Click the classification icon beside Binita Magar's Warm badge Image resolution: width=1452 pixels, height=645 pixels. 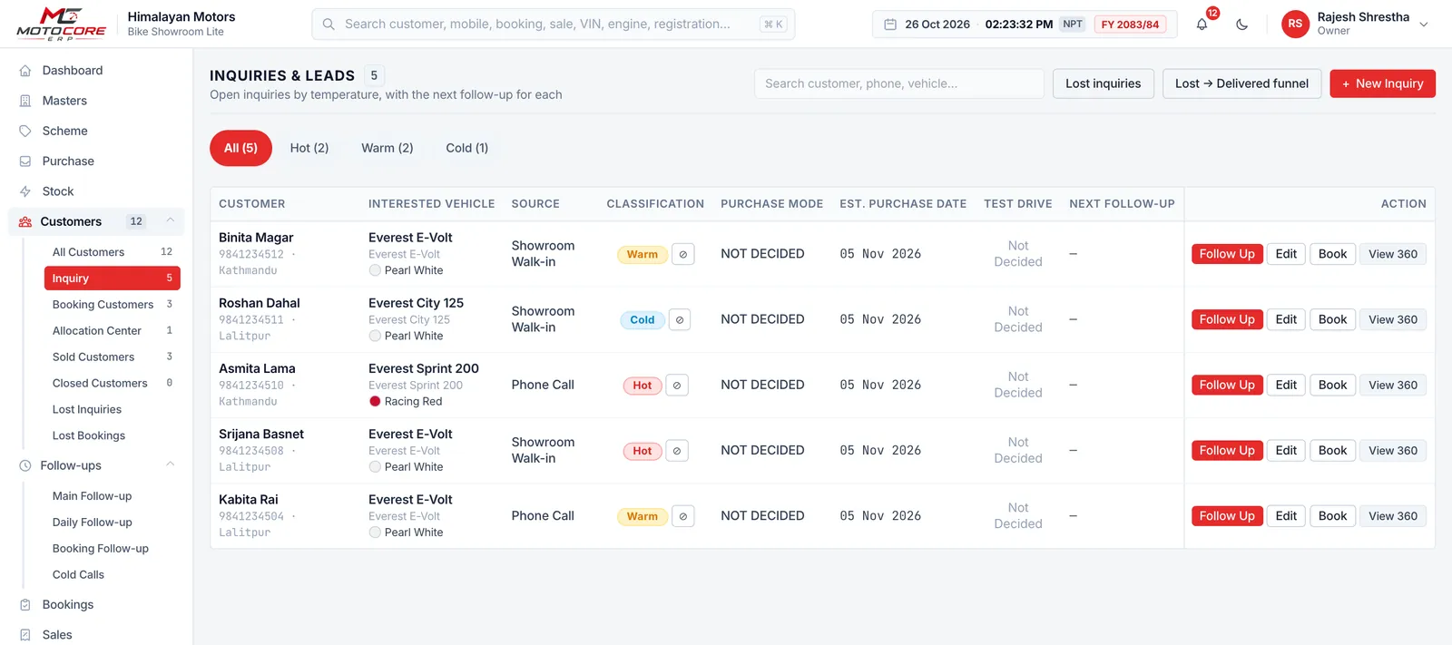683,254
